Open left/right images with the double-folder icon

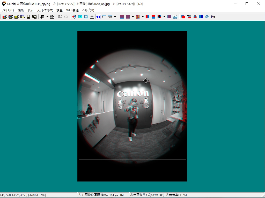pos(10,17)
